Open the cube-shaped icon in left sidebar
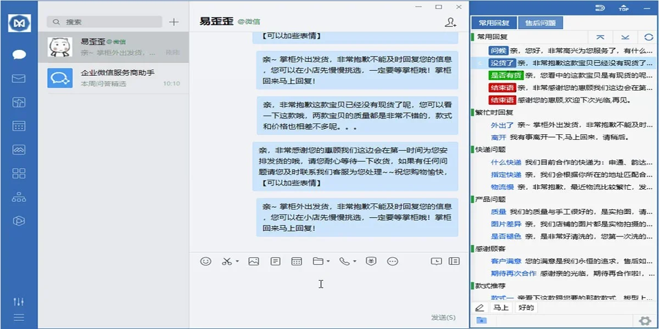The width and height of the screenshot is (659, 329). coord(19,220)
